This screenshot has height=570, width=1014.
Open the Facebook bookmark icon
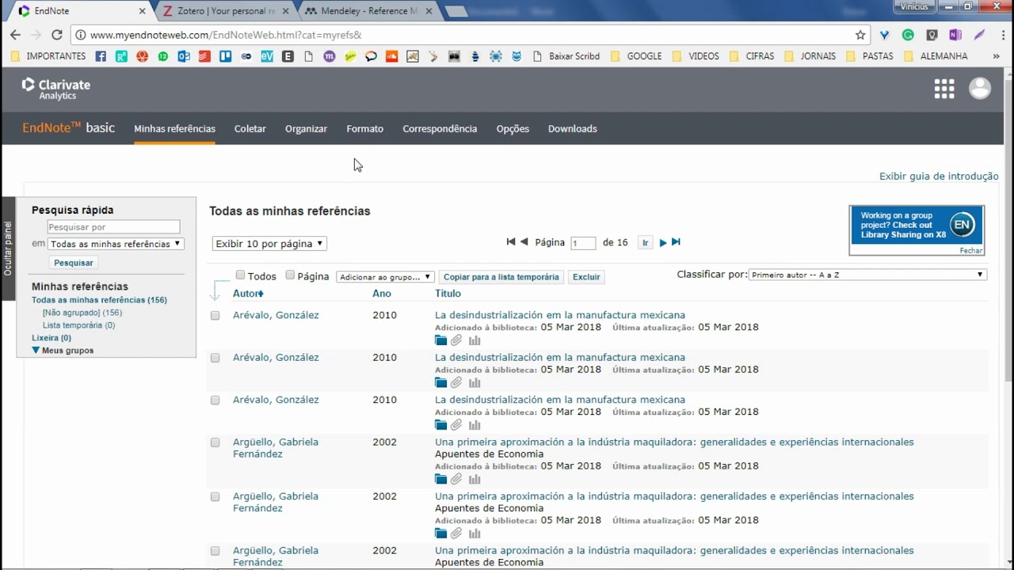pyautogui.click(x=101, y=56)
